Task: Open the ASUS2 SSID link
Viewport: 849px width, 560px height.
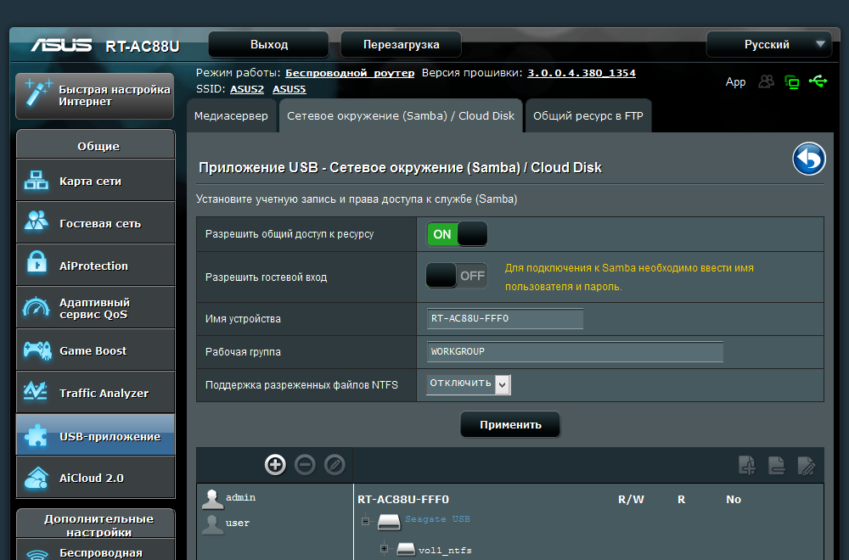Action: pos(247,89)
